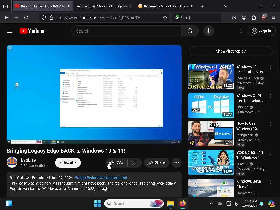Open OEM vs Regular video thumbnail
Viewport: 280px width, 210px height.
[x=211, y=105]
